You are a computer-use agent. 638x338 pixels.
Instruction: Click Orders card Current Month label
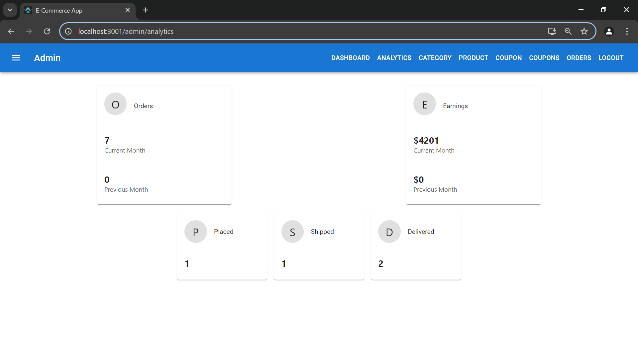(x=125, y=150)
